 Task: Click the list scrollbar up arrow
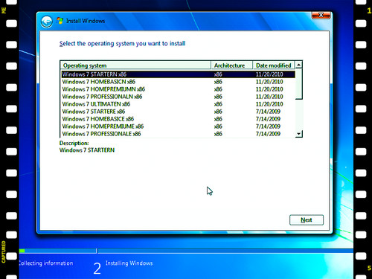point(299,65)
